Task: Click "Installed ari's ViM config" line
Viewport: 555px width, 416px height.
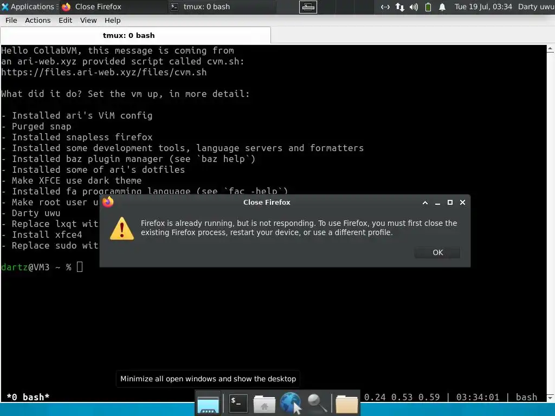Action: click(x=77, y=115)
